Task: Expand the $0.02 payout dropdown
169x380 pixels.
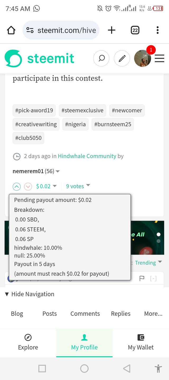Action: (x=46, y=186)
